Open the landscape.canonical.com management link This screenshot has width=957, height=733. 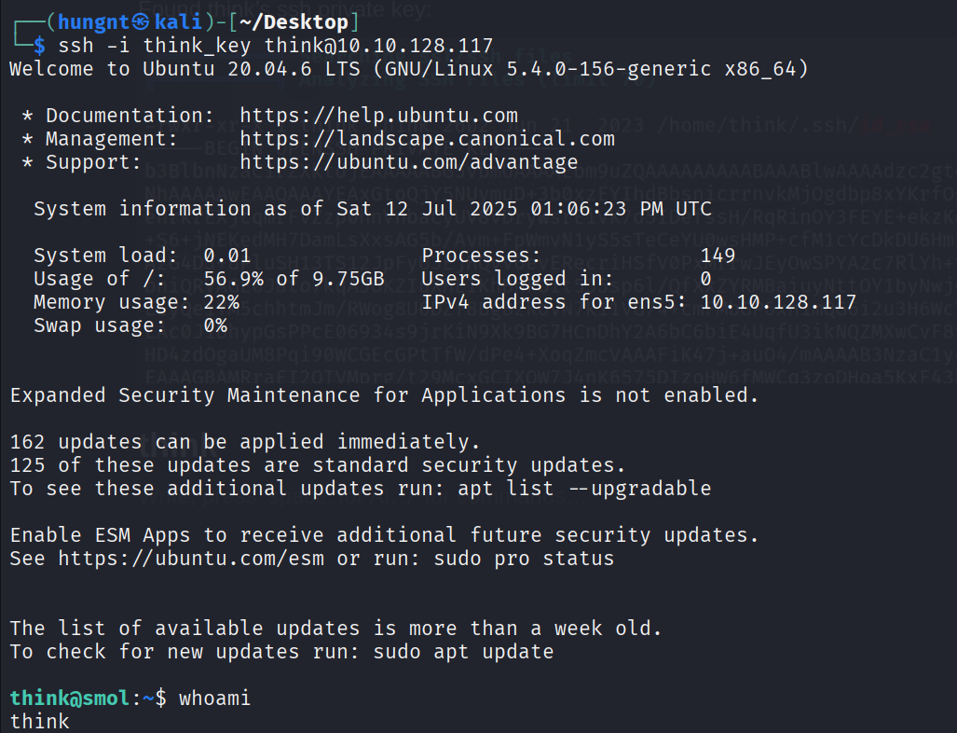(427, 139)
